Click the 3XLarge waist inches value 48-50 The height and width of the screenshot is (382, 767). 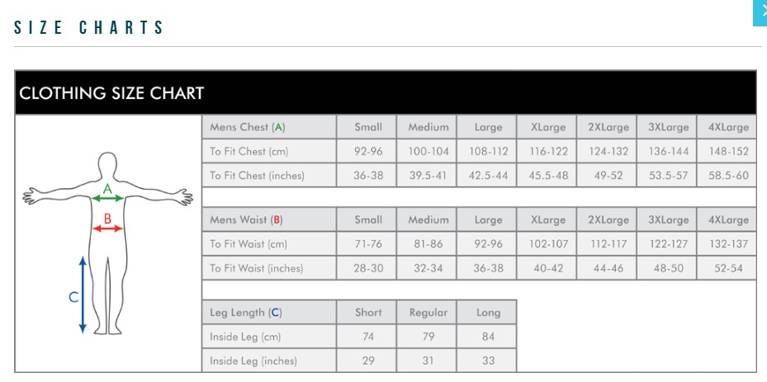pyautogui.click(x=667, y=268)
